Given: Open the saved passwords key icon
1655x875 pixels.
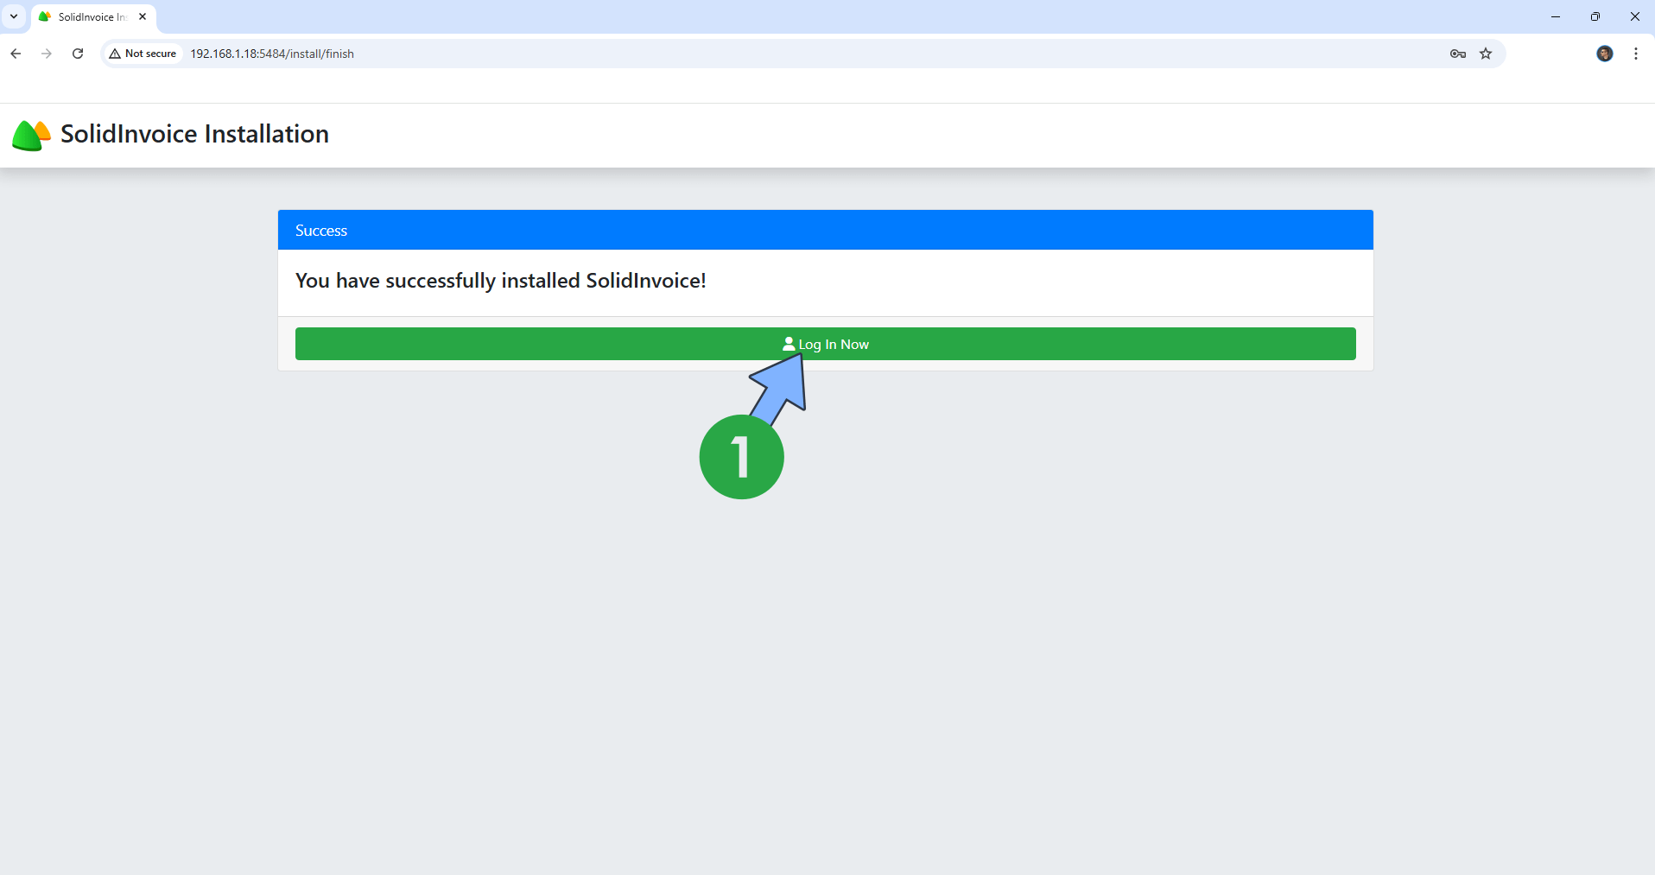Looking at the screenshot, I should point(1458,54).
